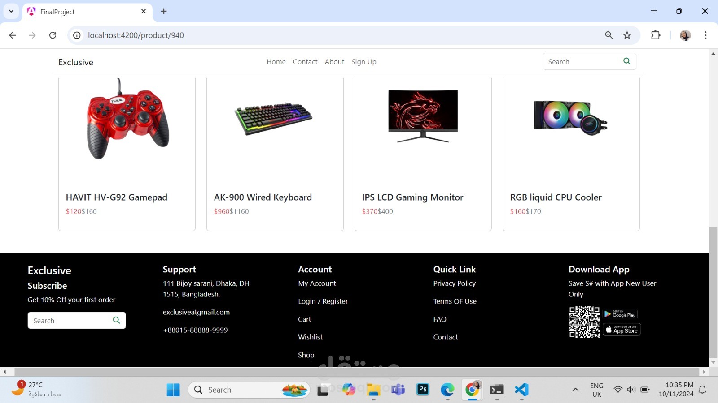The image size is (718, 403).
Task: Open Contact in the top navigation
Action: [305, 62]
